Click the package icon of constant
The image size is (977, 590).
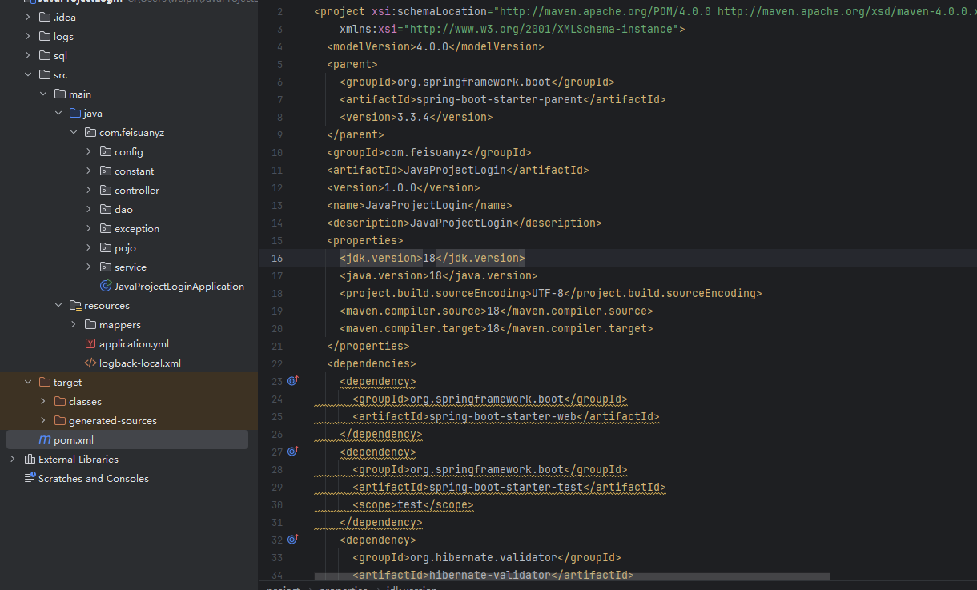point(106,171)
